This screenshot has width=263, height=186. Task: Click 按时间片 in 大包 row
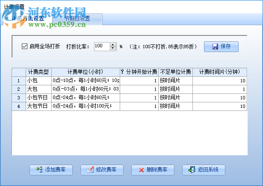point(175,89)
